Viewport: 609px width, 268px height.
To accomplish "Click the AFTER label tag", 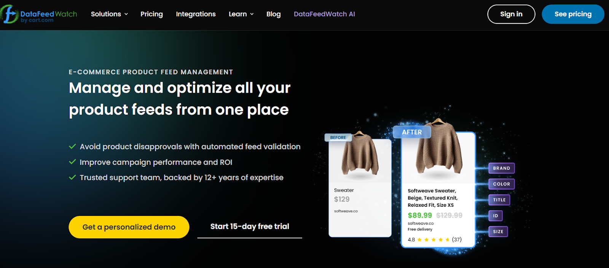I will (412, 132).
